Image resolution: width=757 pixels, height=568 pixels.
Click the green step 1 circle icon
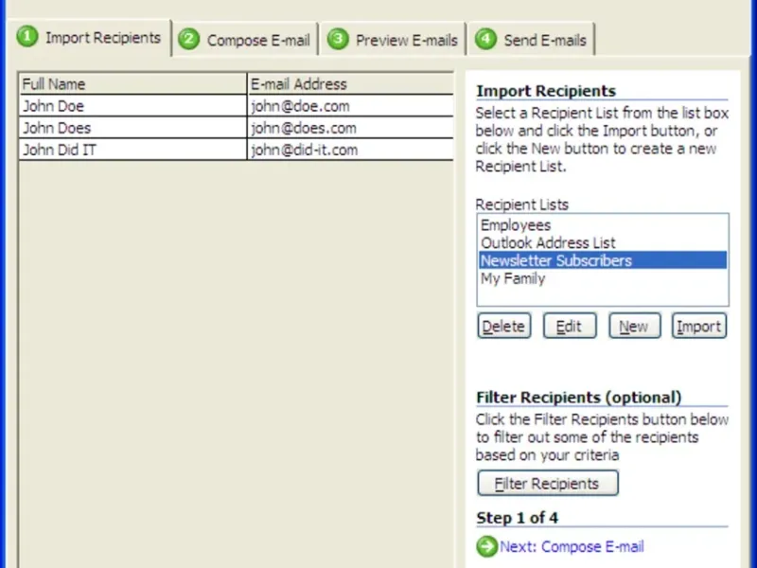tap(27, 37)
